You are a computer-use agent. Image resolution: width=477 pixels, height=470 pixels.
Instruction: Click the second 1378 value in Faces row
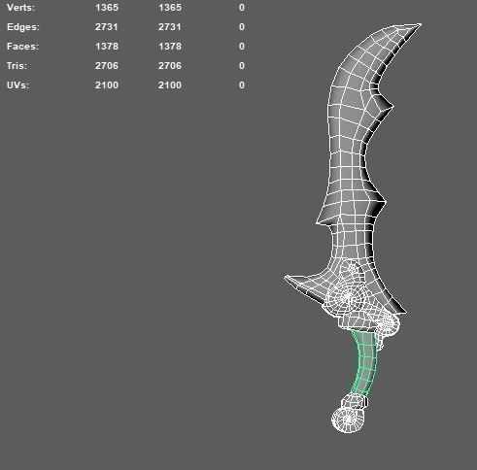(x=170, y=47)
